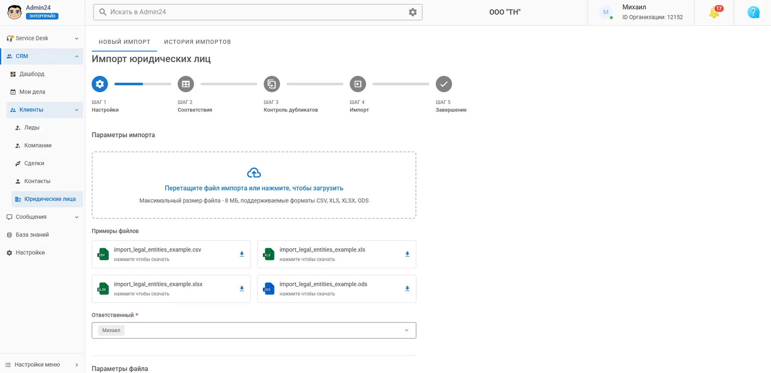This screenshot has height=373, width=771.
Task: Click the upload link to choose import file
Action: click(254, 188)
